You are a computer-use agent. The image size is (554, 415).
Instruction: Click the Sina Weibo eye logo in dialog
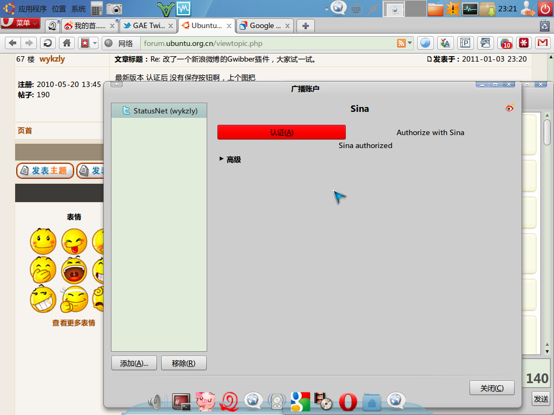(509, 108)
